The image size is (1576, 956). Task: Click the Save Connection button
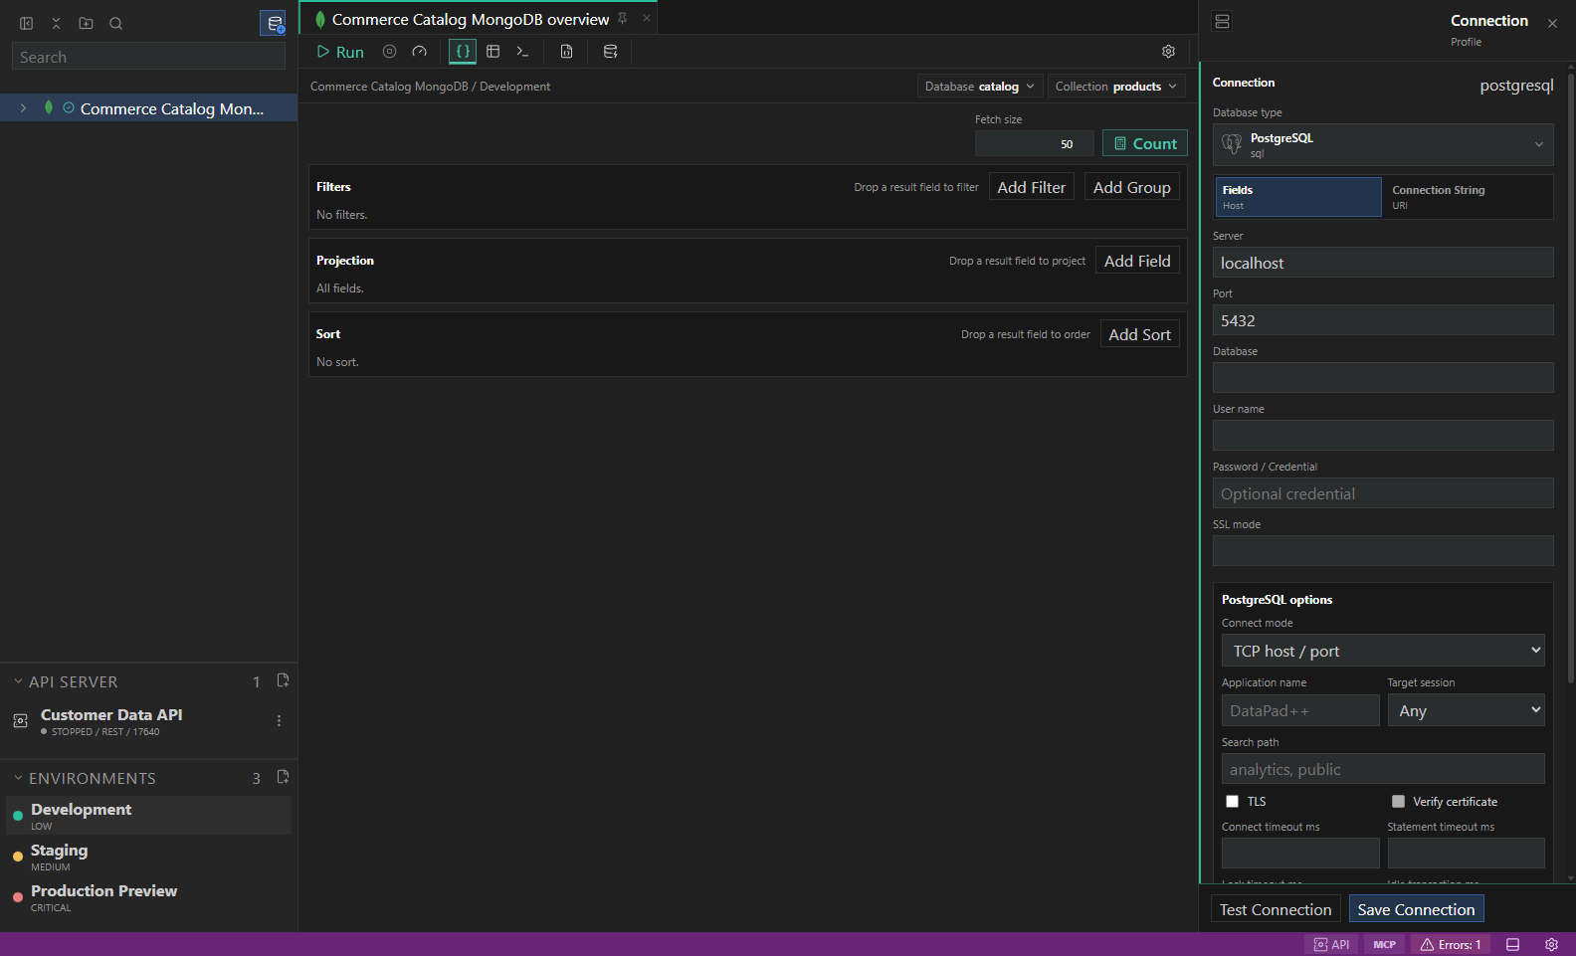(x=1417, y=909)
